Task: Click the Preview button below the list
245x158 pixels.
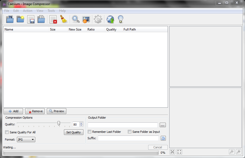Action: click(x=56, y=111)
